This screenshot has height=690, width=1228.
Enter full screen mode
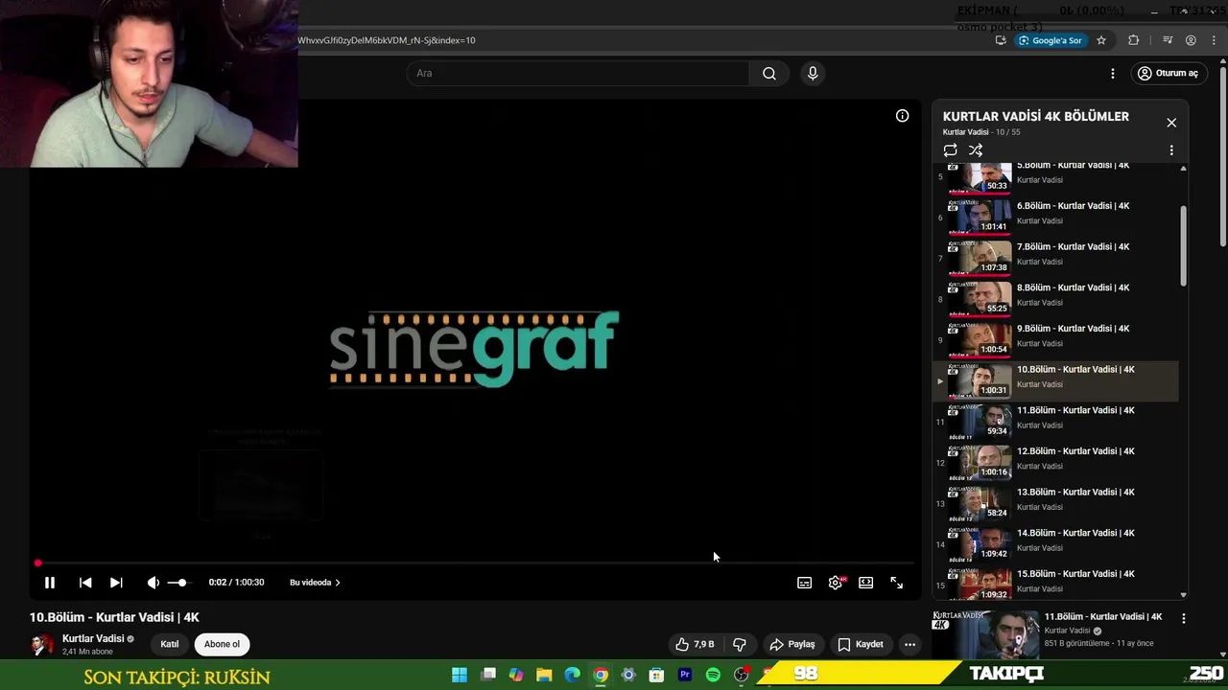click(897, 583)
